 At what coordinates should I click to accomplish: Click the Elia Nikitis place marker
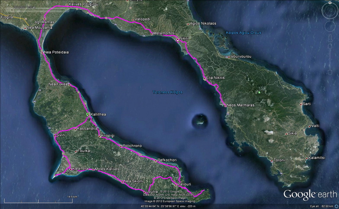[x=205, y=78]
